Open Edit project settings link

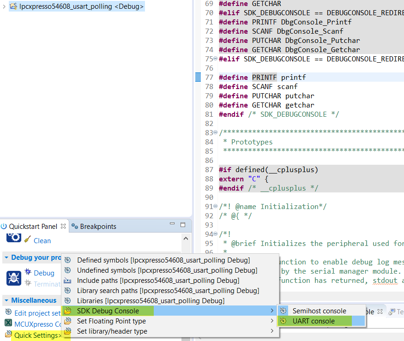point(37,313)
